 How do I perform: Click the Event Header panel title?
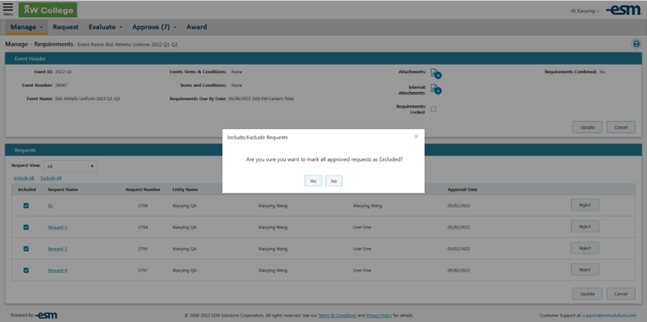point(30,59)
